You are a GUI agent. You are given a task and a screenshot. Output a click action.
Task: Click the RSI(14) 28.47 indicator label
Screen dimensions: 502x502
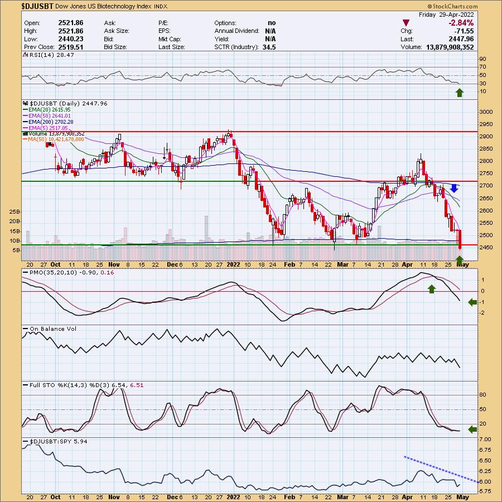pos(51,55)
